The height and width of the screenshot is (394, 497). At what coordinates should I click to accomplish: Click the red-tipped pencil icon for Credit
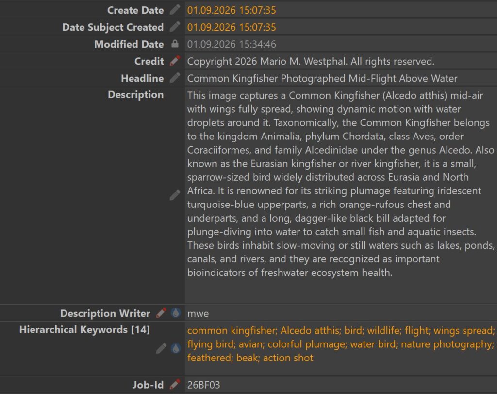click(x=175, y=61)
